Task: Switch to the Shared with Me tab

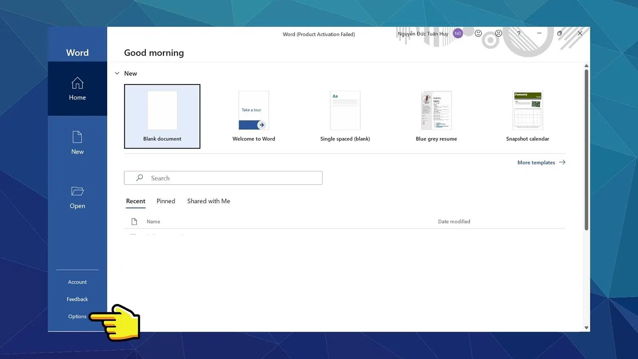Action: pyautogui.click(x=208, y=201)
